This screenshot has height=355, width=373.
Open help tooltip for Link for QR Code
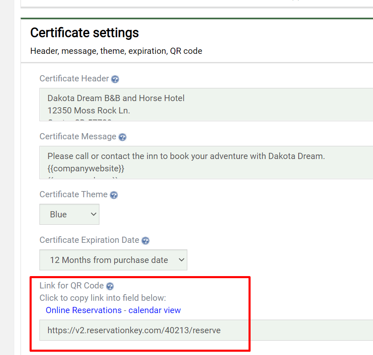click(x=109, y=286)
